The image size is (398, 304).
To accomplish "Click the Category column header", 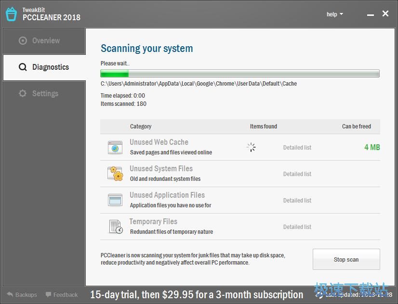I will click(x=141, y=126).
